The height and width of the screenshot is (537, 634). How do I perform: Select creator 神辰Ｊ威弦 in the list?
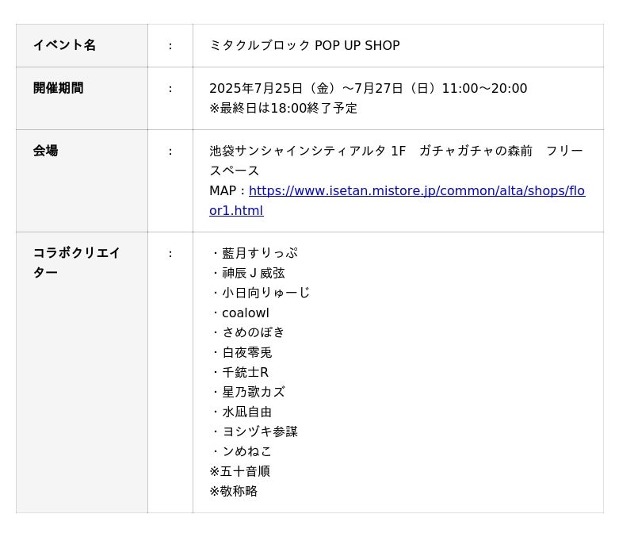tap(253, 273)
